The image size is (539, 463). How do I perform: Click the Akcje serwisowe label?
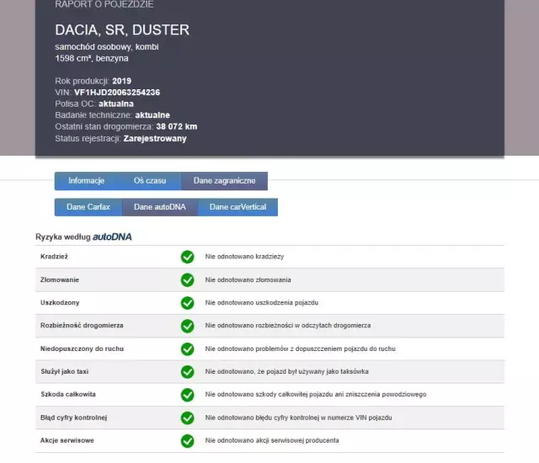pos(67,440)
